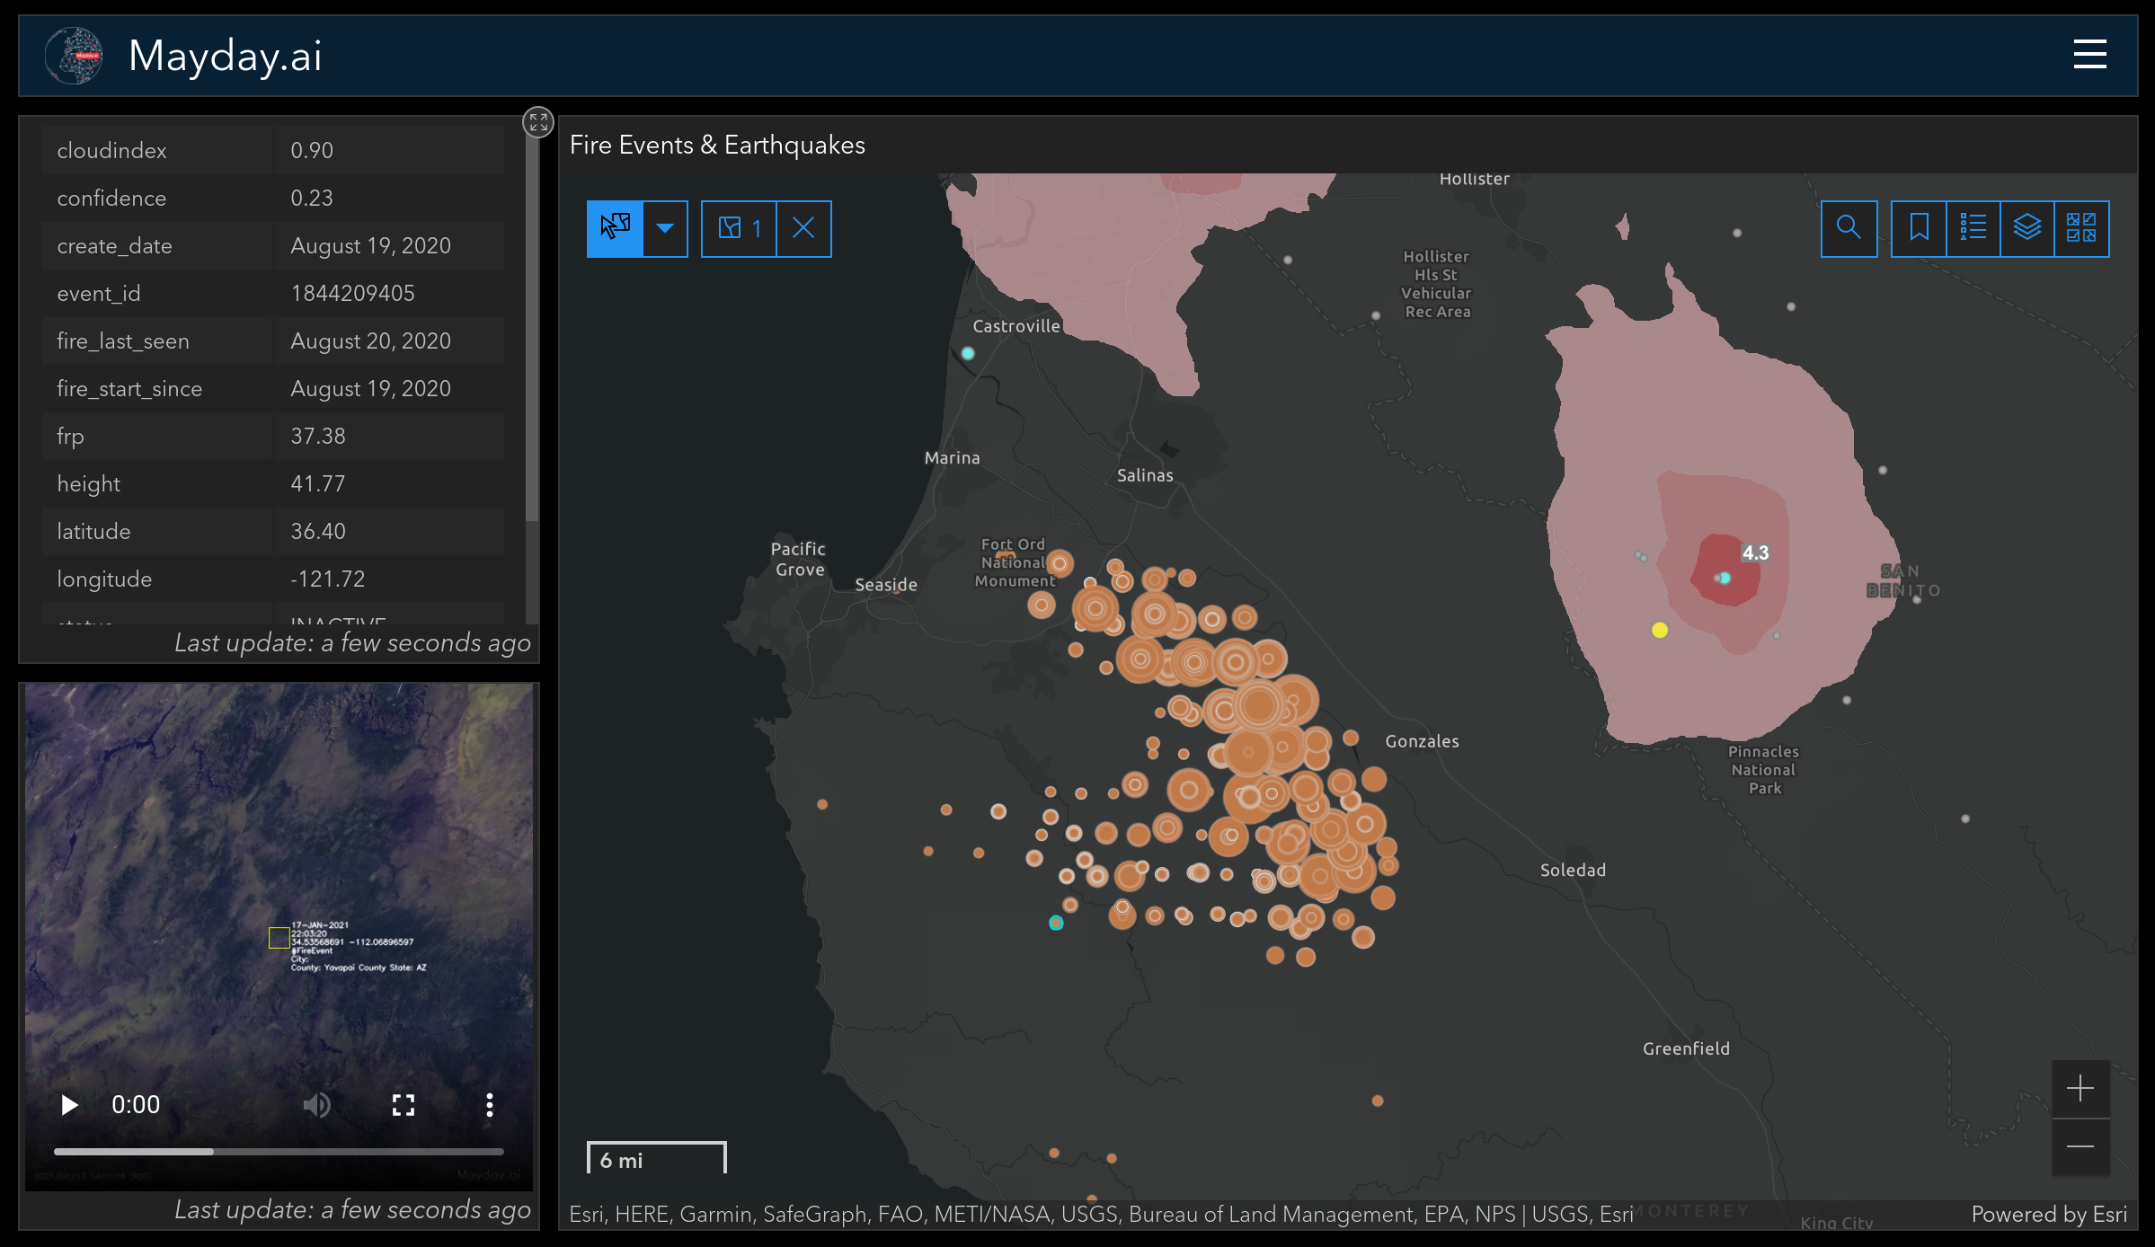Expand the details panel with maximize icon
Screen dimensions: 2155x1247
tap(538, 122)
